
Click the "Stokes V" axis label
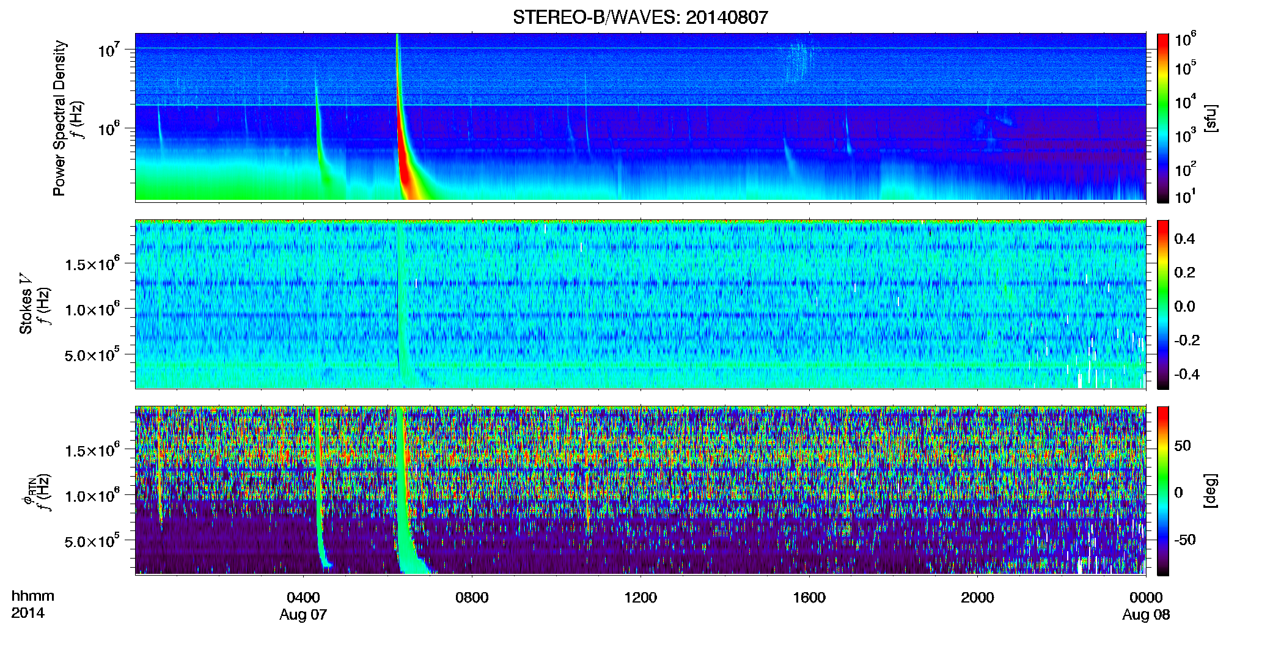(x=26, y=304)
